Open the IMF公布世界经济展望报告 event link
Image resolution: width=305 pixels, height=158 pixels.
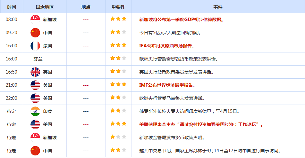[x=167, y=85]
